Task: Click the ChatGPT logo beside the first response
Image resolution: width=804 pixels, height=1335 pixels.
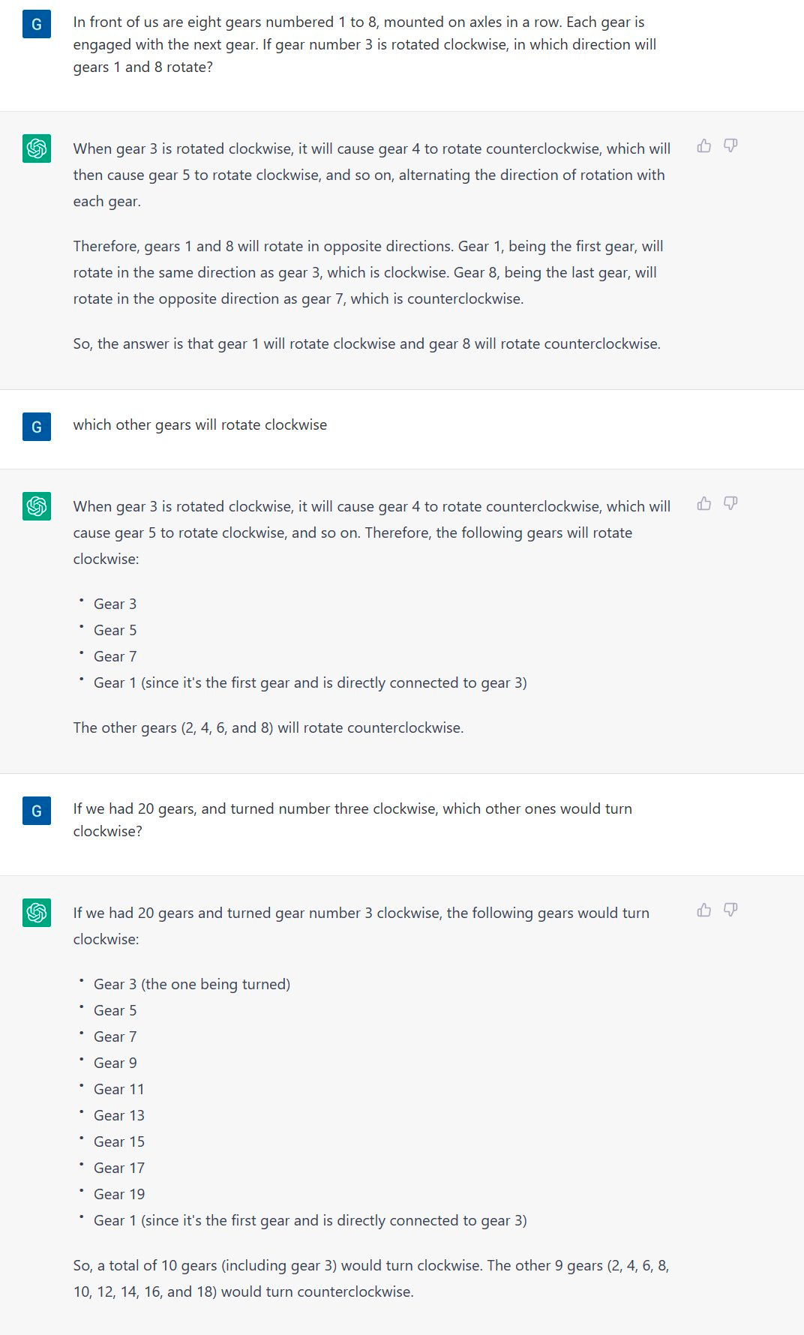Action: [x=37, y=148]
